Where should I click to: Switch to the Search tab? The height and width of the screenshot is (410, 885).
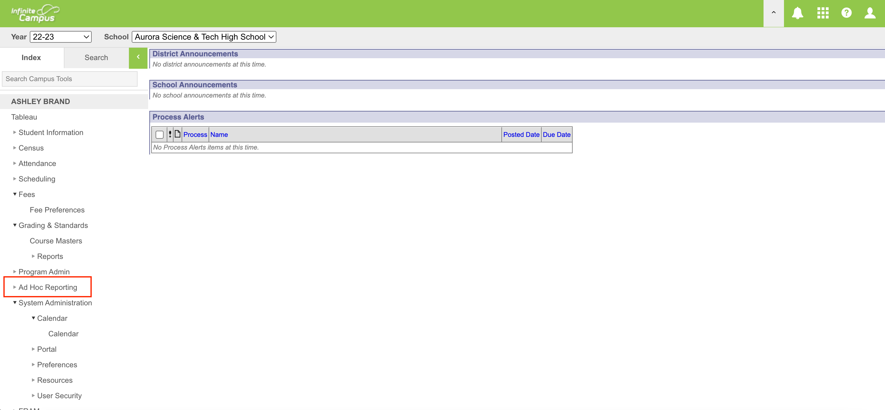(96, 57)
